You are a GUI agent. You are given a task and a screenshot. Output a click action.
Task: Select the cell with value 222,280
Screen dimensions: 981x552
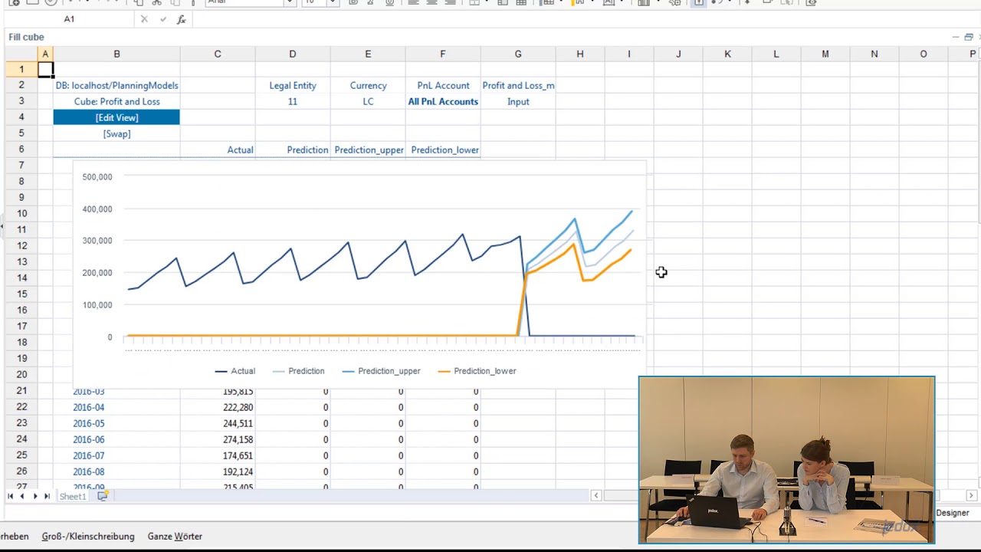click(x=218, y=407)
